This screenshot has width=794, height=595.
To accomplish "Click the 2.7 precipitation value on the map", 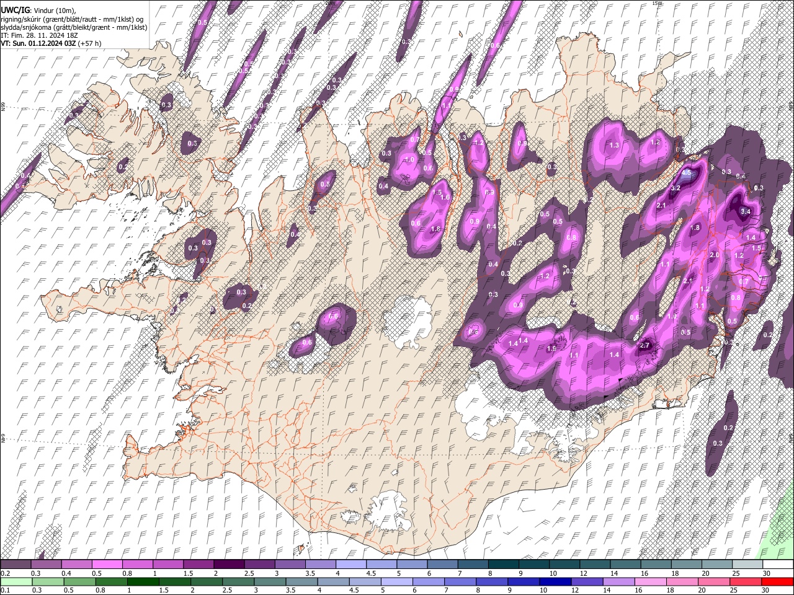I will pyautogui.click(x=645, y=345).
